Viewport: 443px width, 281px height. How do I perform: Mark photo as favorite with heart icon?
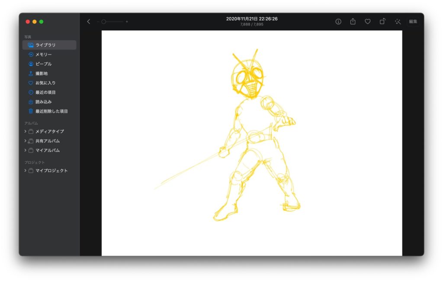tap(368, 22)
